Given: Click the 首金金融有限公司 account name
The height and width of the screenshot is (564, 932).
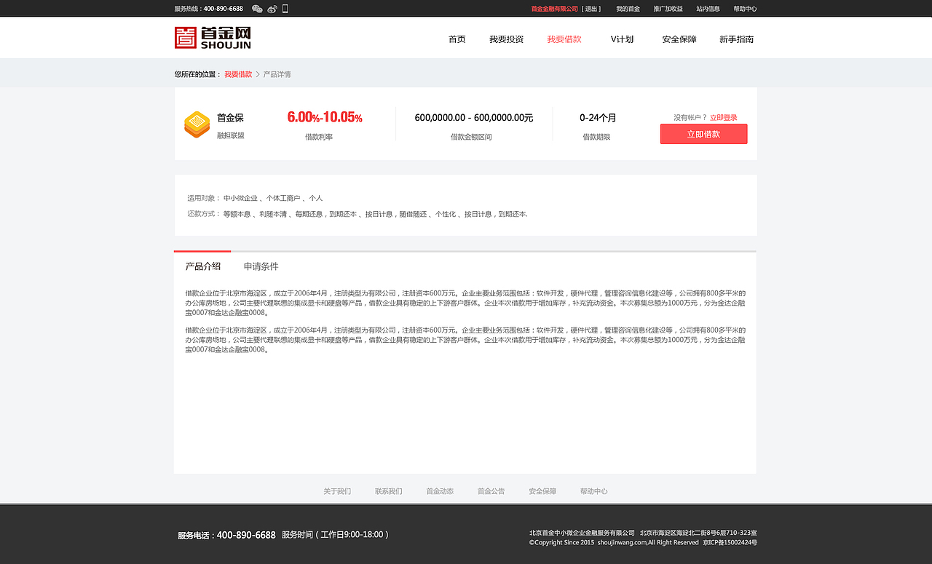Looking at the screenshot, I should (554, 9).
